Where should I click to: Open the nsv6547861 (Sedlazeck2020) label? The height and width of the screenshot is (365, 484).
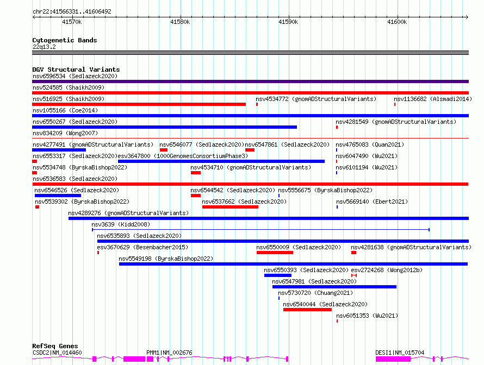coord(287,144)
